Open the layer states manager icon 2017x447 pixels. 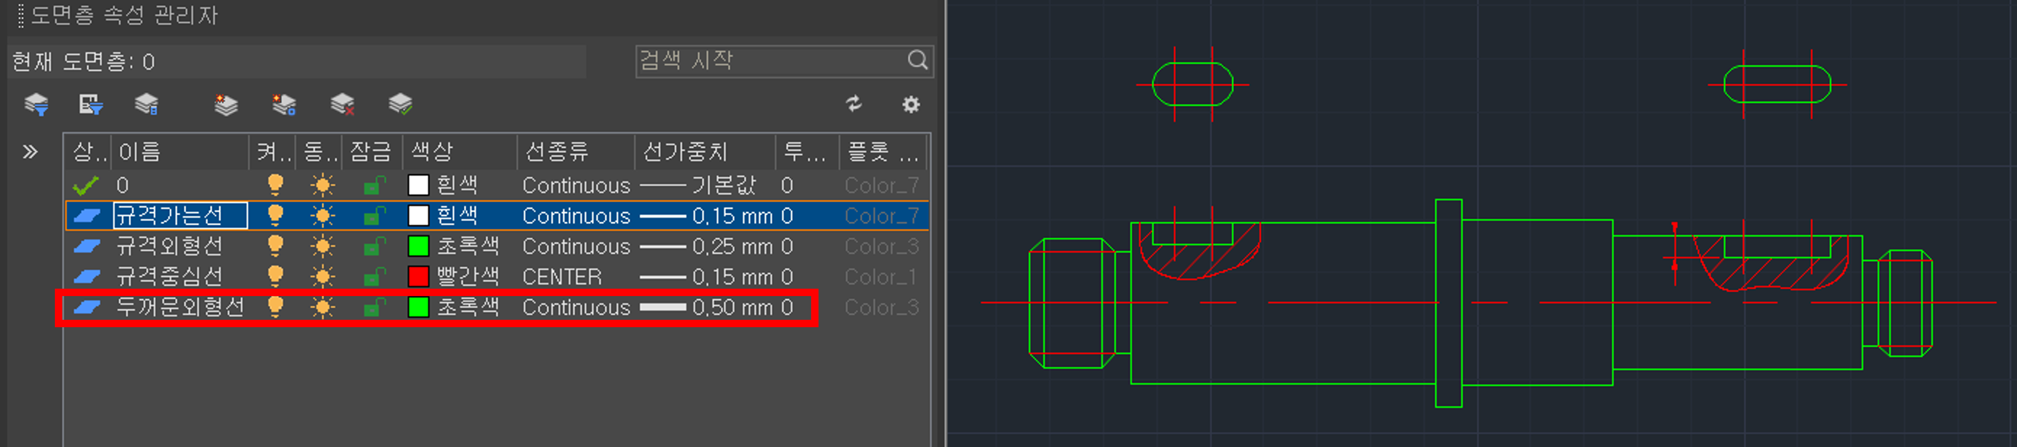(x=146, y=104)
